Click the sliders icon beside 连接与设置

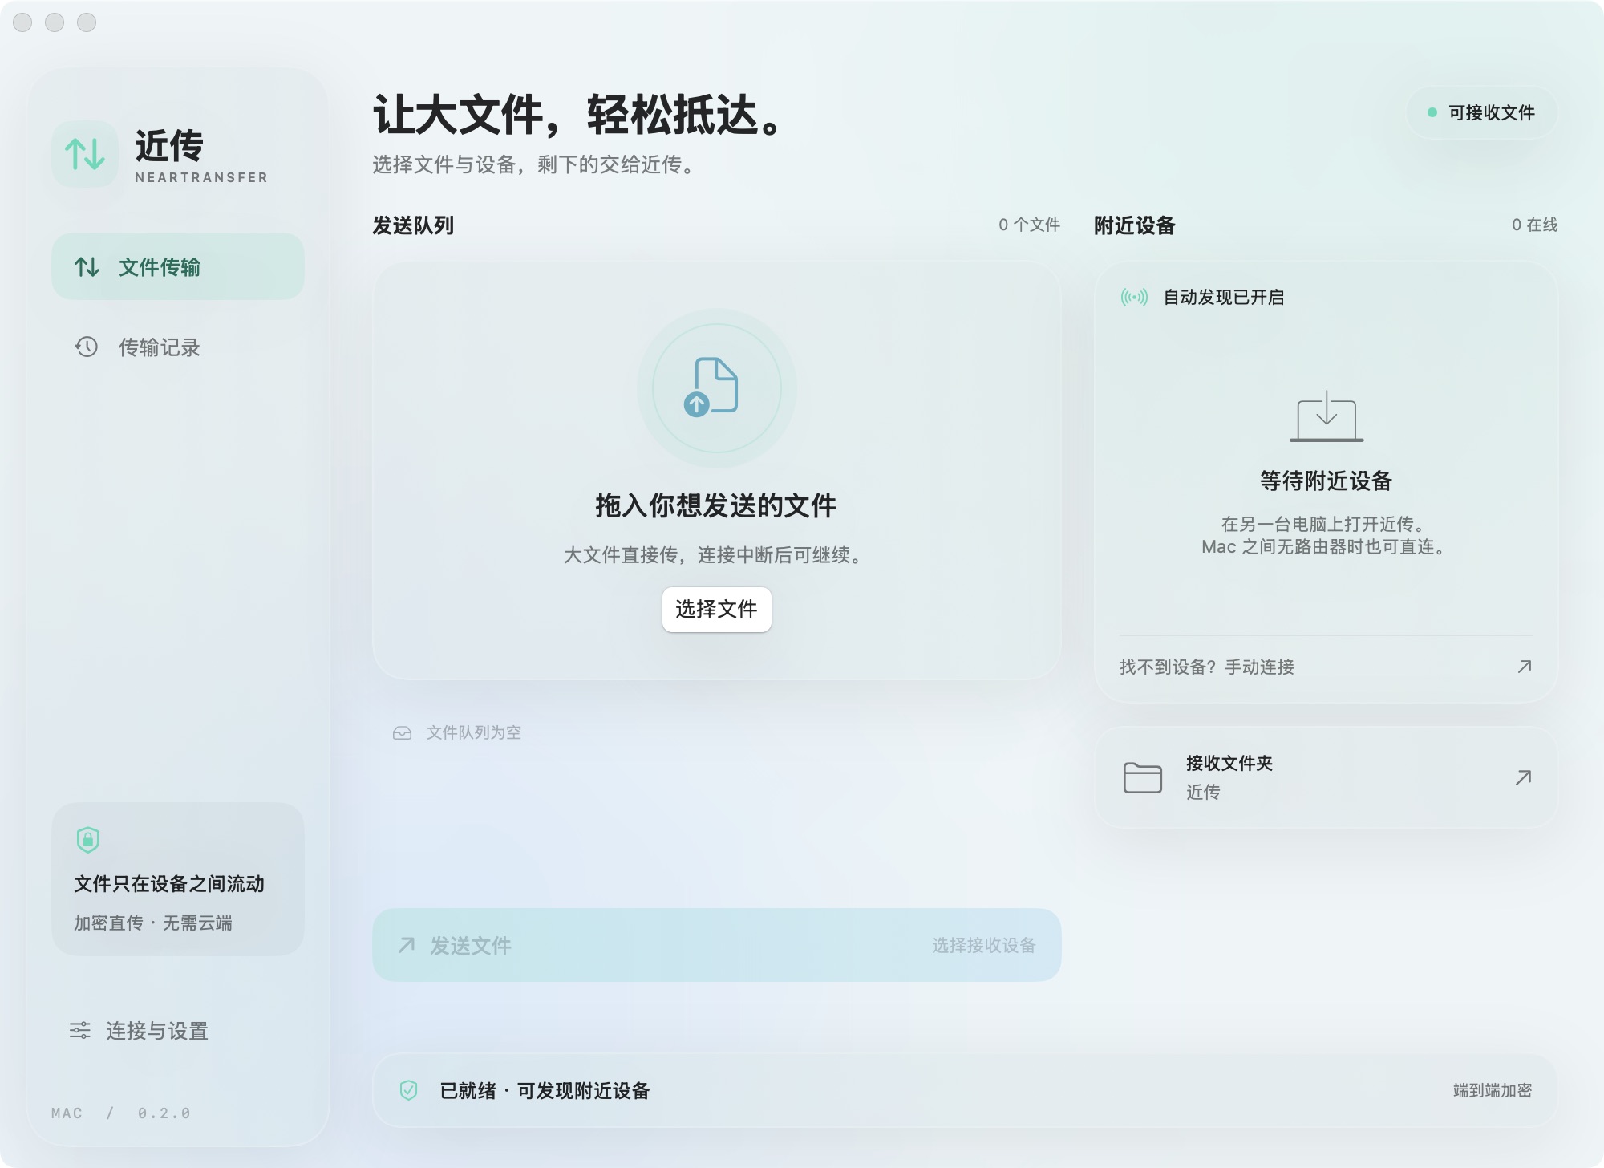pyautogui.click(x=80, y=1030)
